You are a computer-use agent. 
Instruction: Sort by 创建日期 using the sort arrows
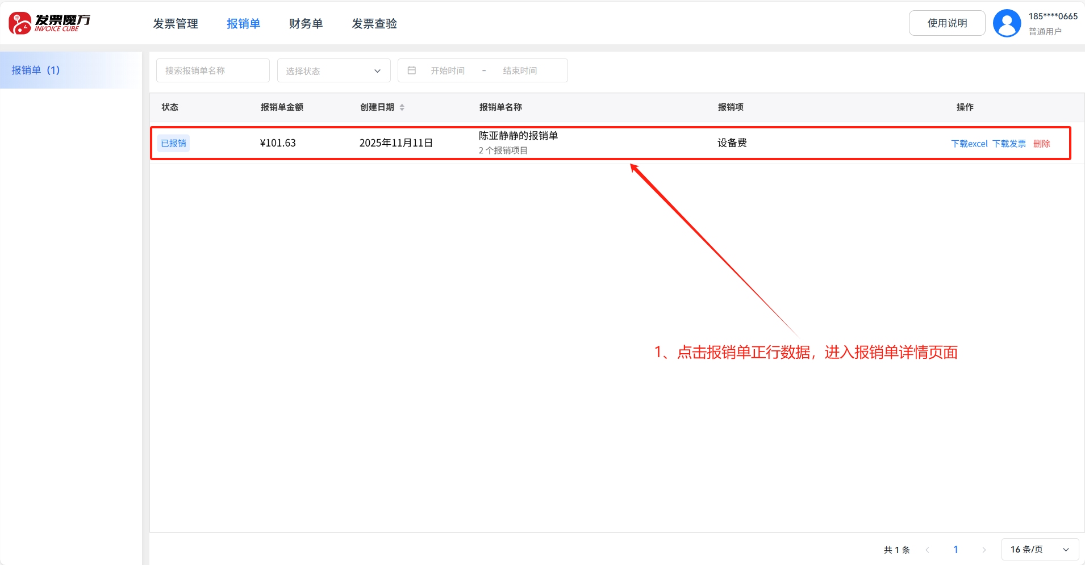click(402, 107)
